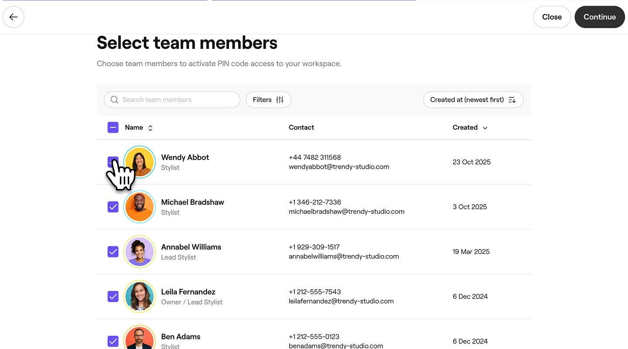The height and width of the screenshot is (349, 628).
Task: Uncheck Annabel Williams' checkbox
Action: pos(113,252)
